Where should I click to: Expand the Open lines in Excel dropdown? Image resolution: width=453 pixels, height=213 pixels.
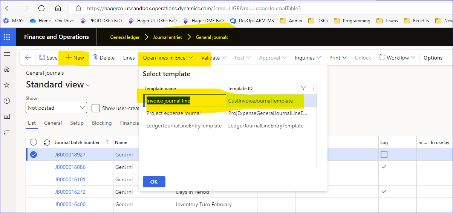point(168,58)
